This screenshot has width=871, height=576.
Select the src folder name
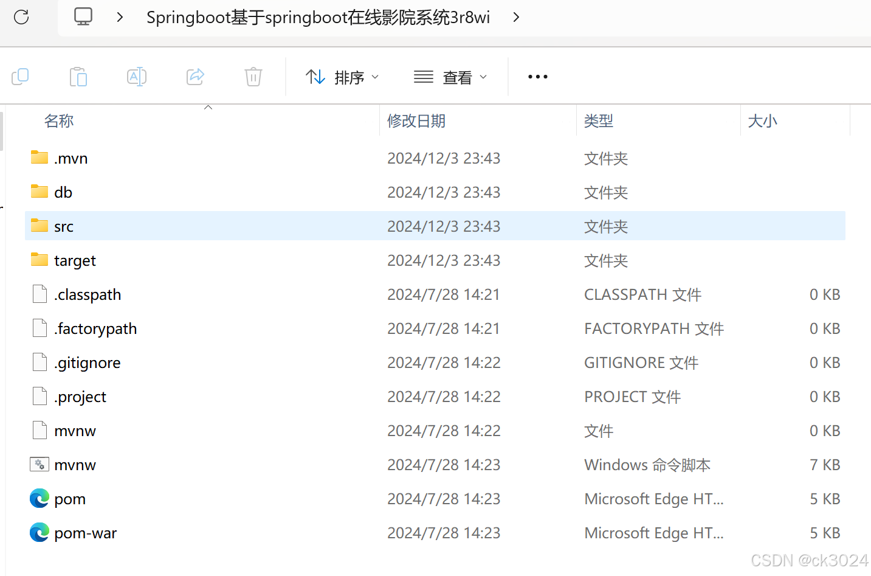(64, 226)
